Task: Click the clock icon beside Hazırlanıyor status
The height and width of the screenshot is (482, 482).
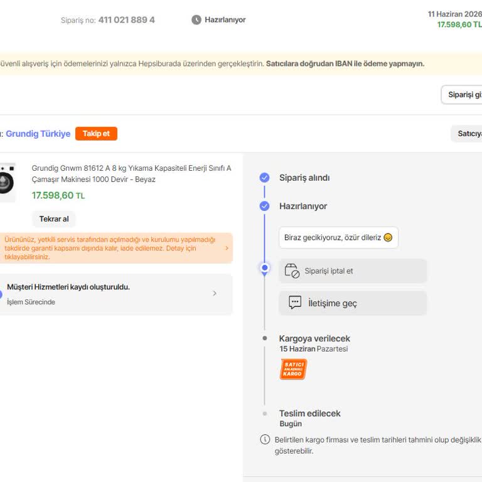Action: point(196,20)
